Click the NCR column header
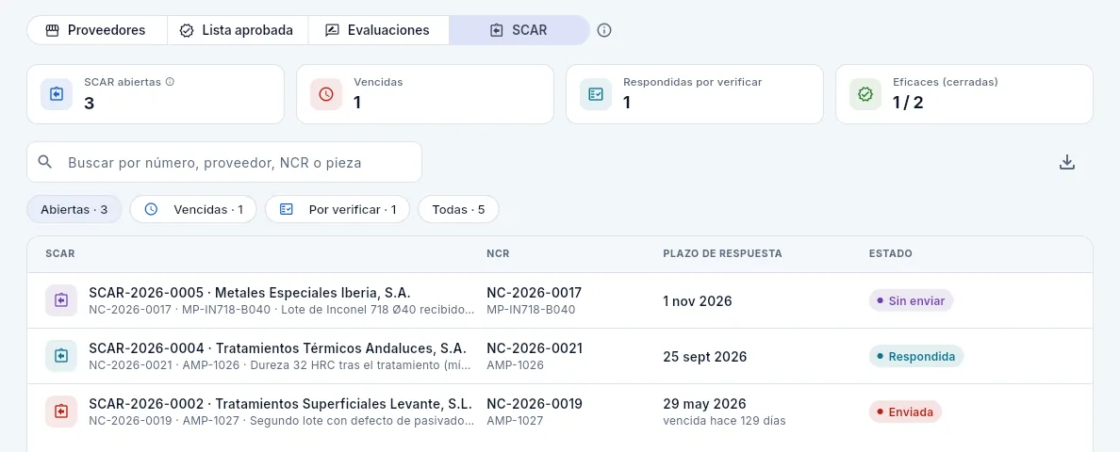This screenshot has width=1120, height=452. click(498, 254)
